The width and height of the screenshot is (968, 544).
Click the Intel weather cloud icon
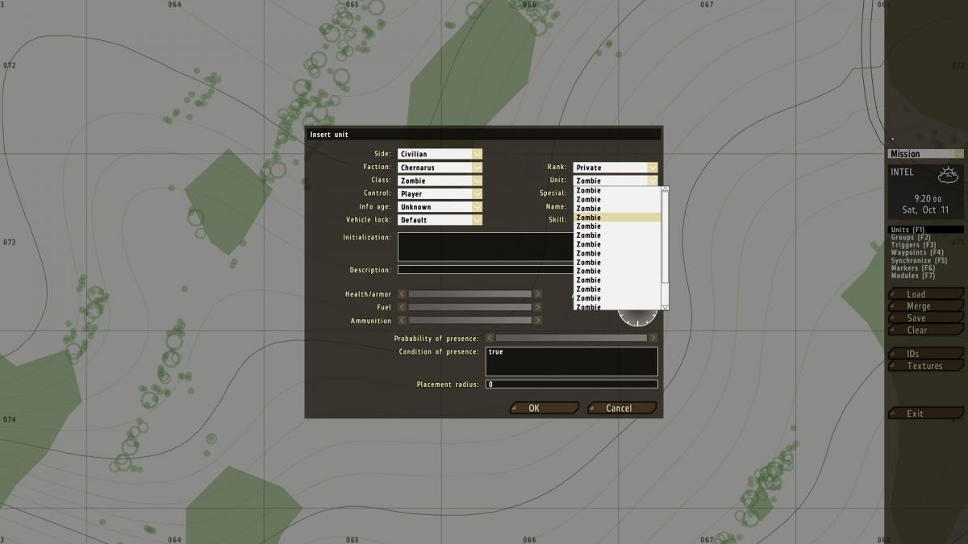947,174
